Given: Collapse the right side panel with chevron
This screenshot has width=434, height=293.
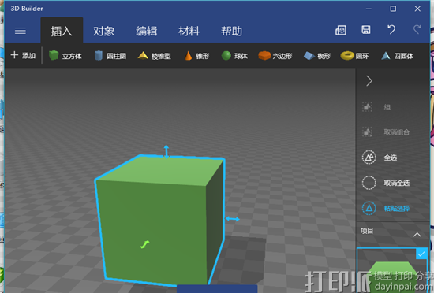Looking at the screenshot, I should [369, 81].
